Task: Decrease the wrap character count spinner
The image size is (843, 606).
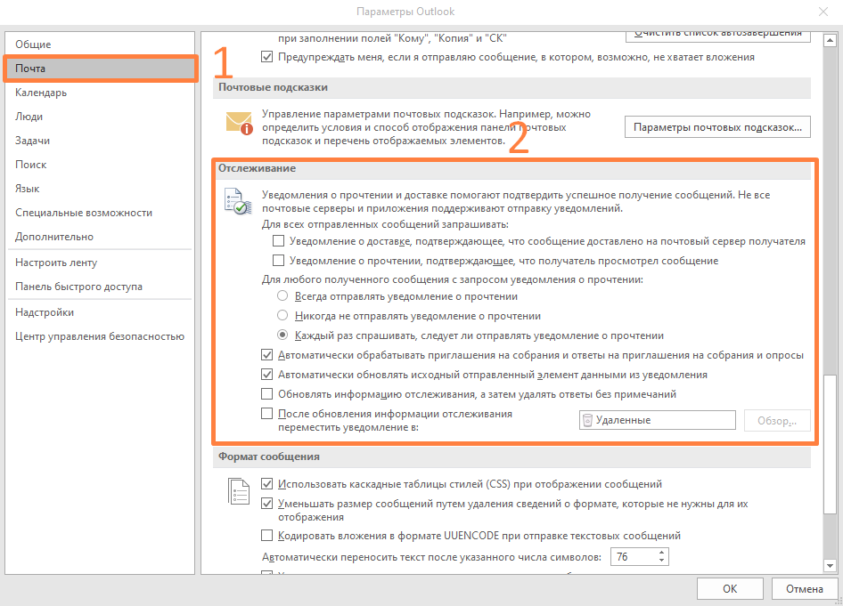Action: pyautogui.click(x=662, y=561)
